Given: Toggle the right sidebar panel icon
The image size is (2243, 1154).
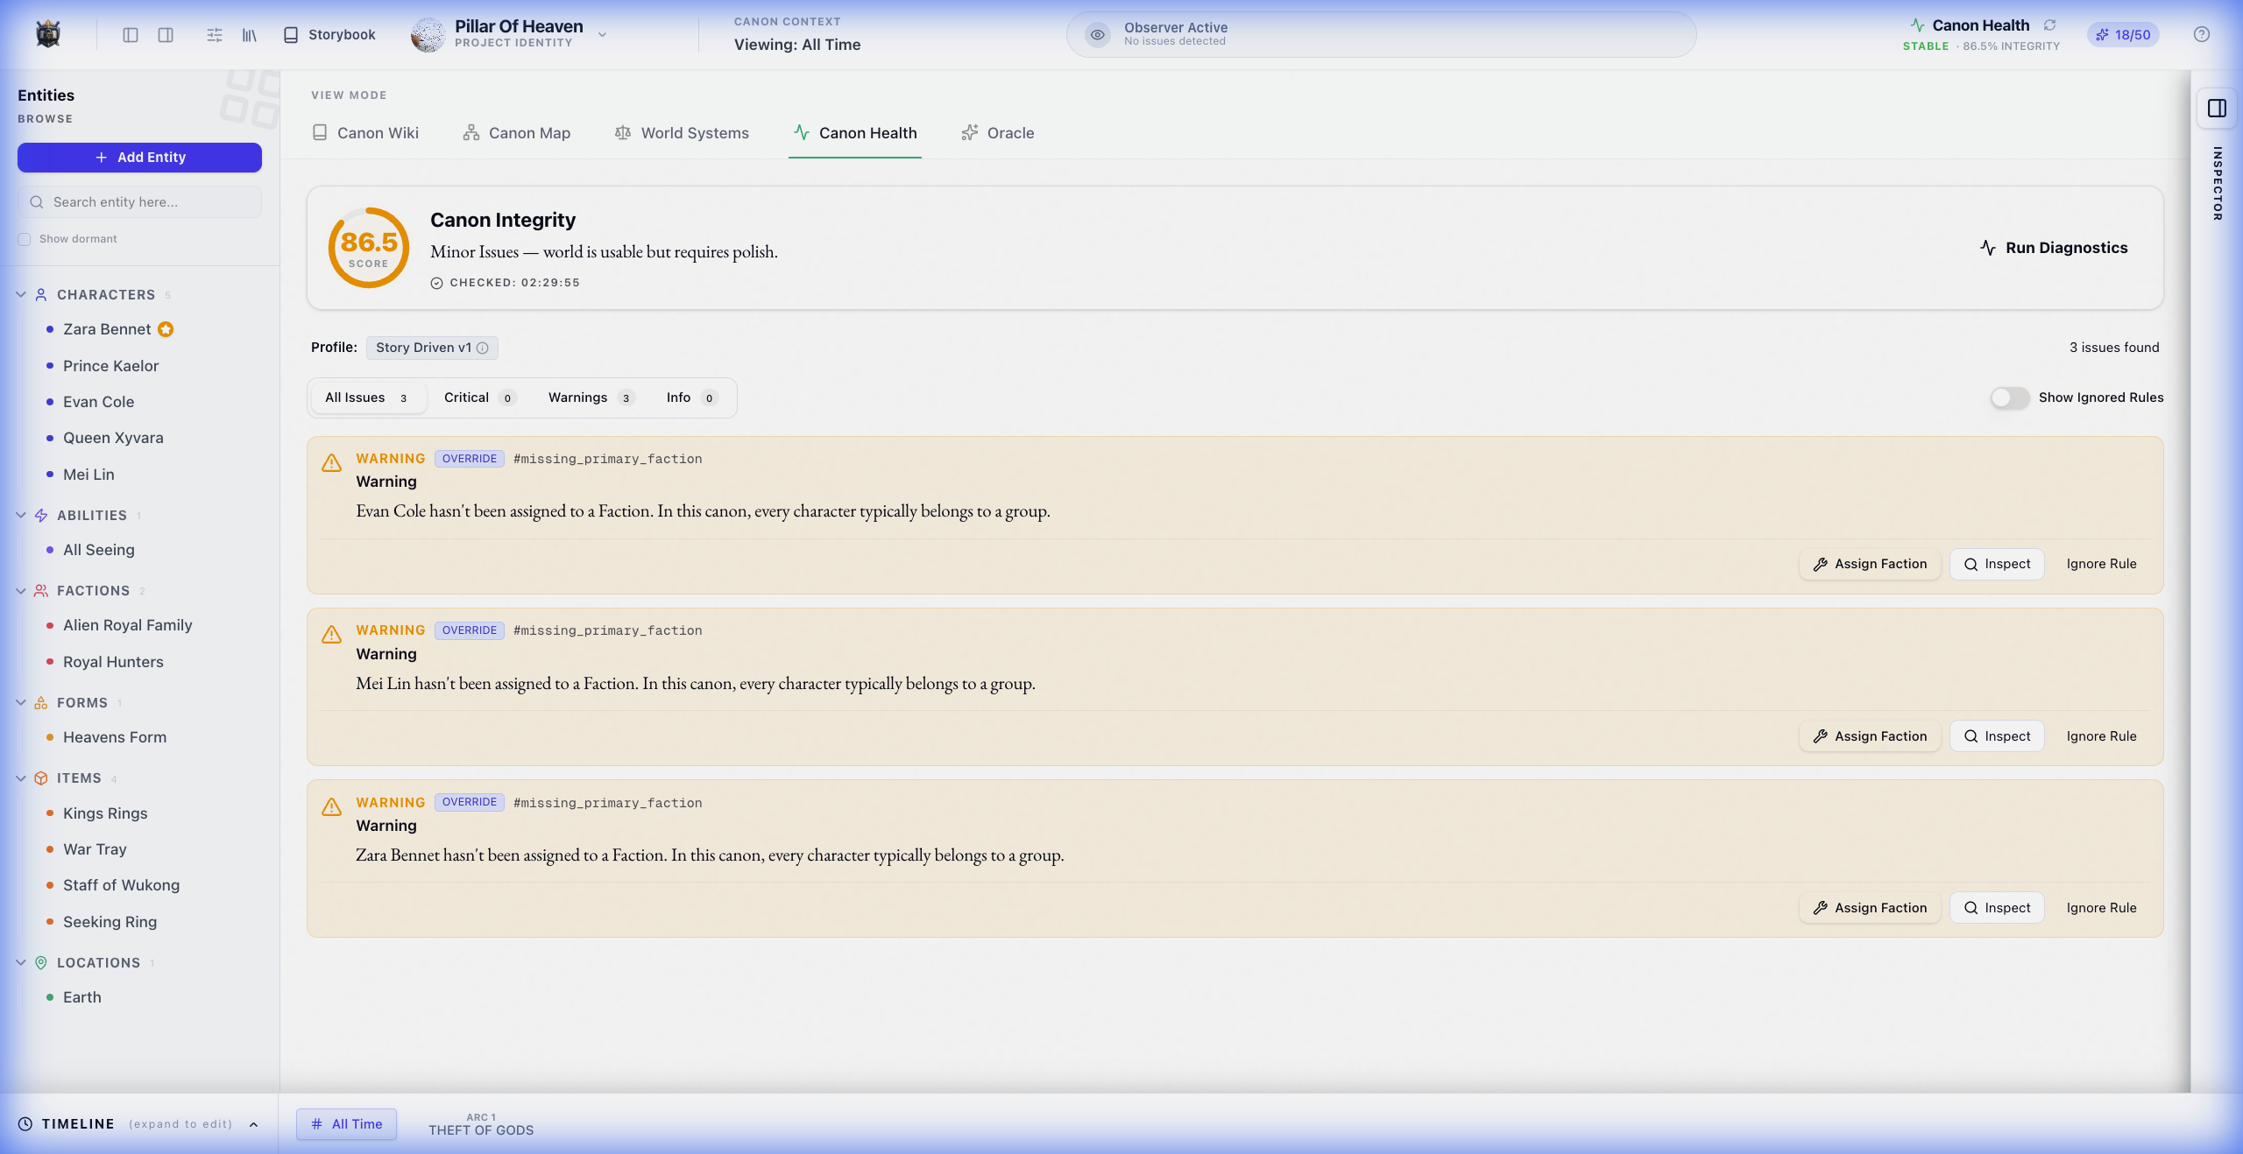Looking at the screenshot, I should (166, 35).
